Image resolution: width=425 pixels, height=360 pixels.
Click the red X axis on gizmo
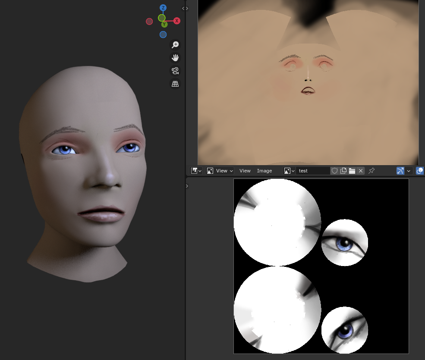[177, 21]
